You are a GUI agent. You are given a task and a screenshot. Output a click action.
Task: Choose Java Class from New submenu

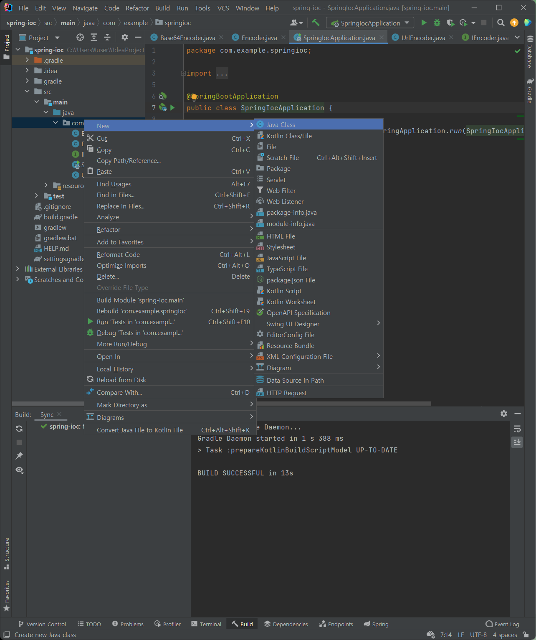click(319, 124)
